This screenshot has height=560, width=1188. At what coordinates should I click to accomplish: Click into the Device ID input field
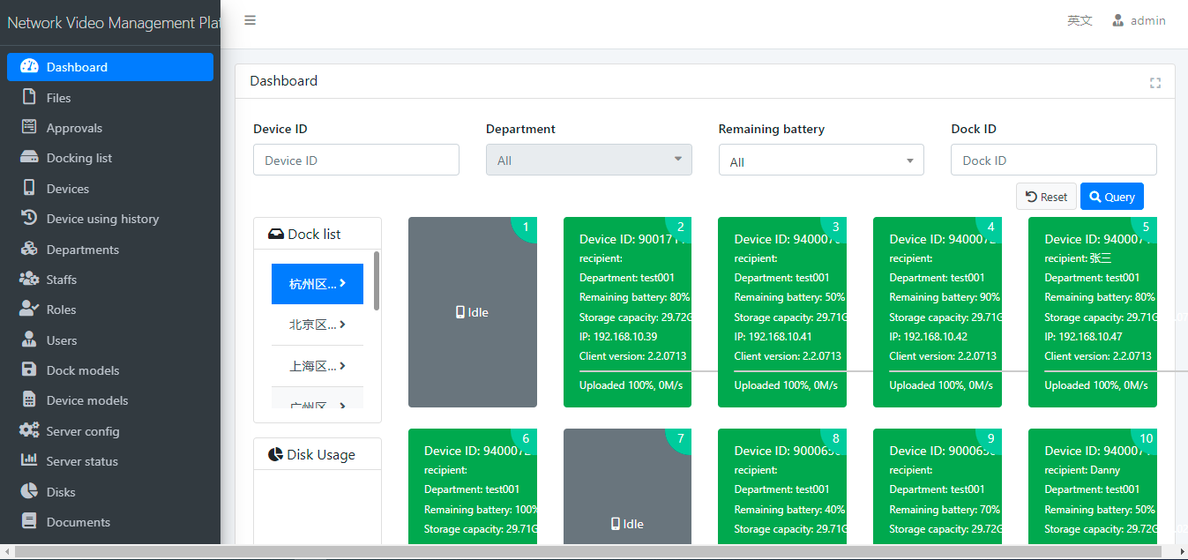355,161
